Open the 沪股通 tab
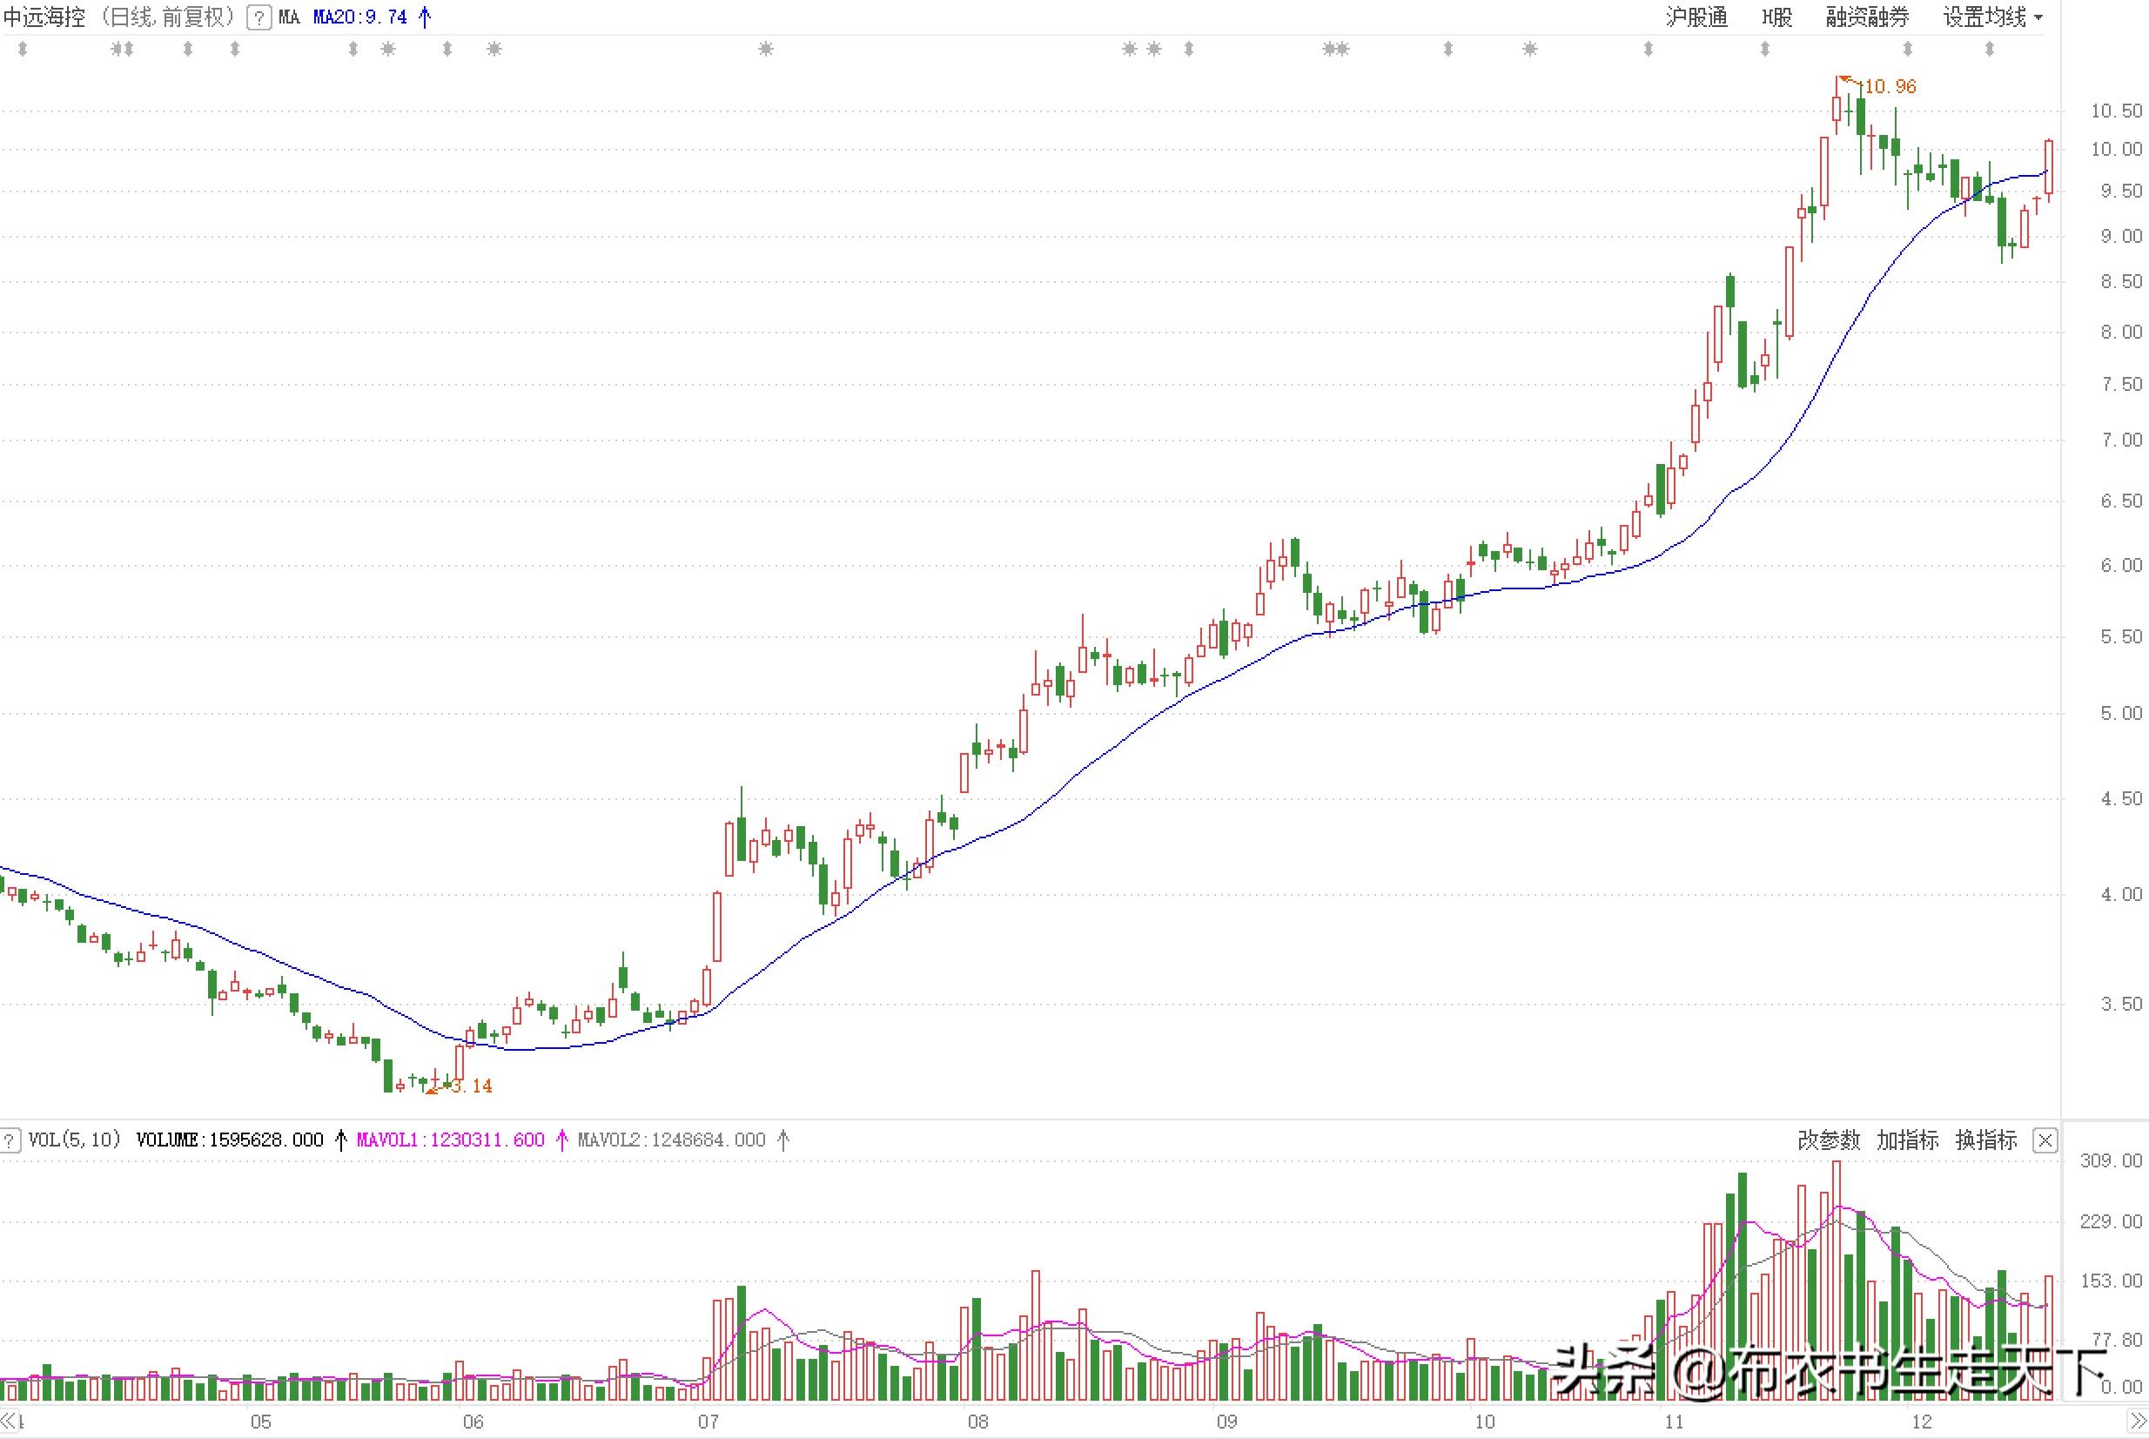Image resolution: width=2149 pixels, height=1439 pixels. [1696, 17]
